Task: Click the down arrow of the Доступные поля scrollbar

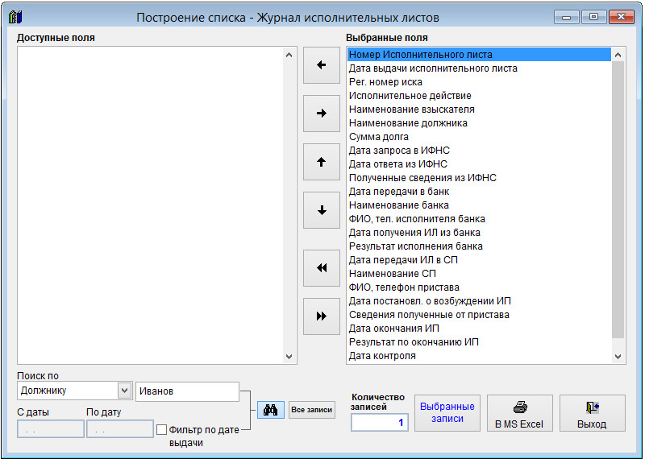Action: click(289, 356)
